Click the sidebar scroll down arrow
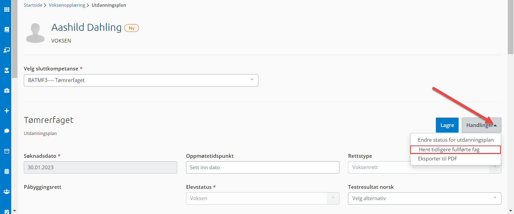 (15, 211)
